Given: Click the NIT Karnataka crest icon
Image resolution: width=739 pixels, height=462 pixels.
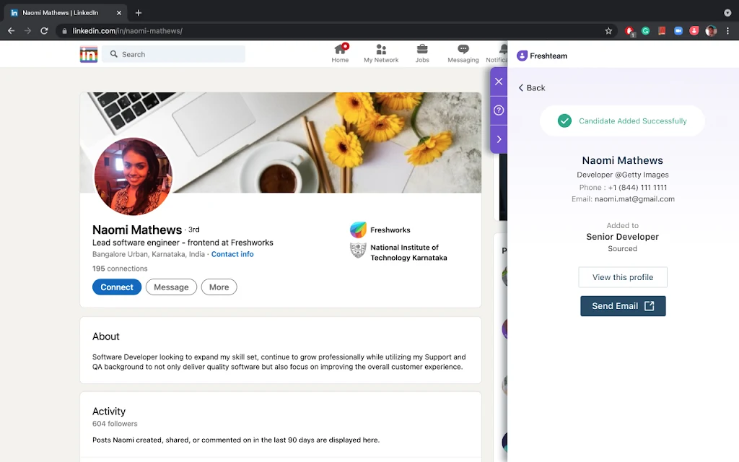Looking at the screenshot, I should 358,250.
